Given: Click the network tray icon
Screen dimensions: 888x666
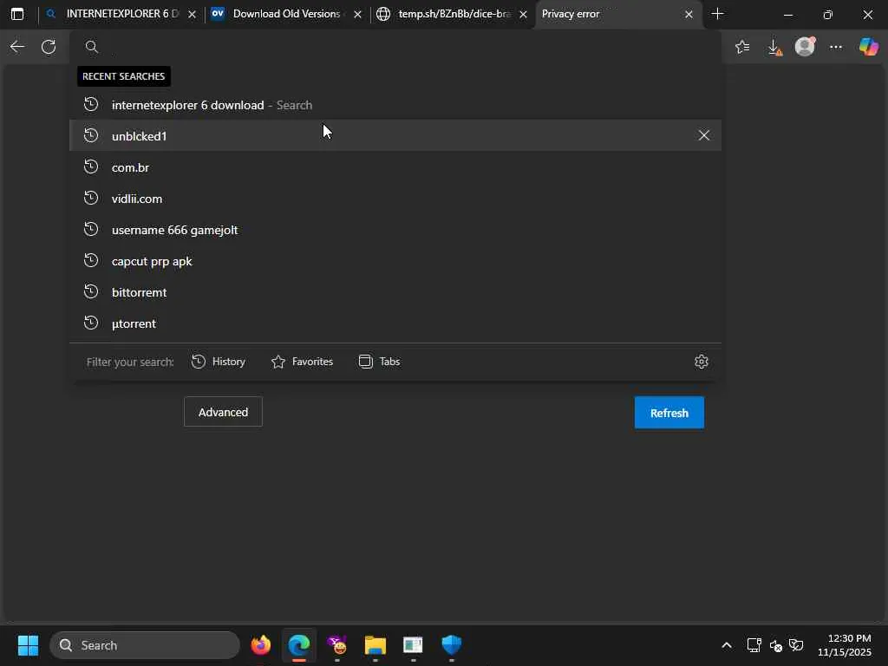Looking at the screenshot, I should [x=754, y=645].
